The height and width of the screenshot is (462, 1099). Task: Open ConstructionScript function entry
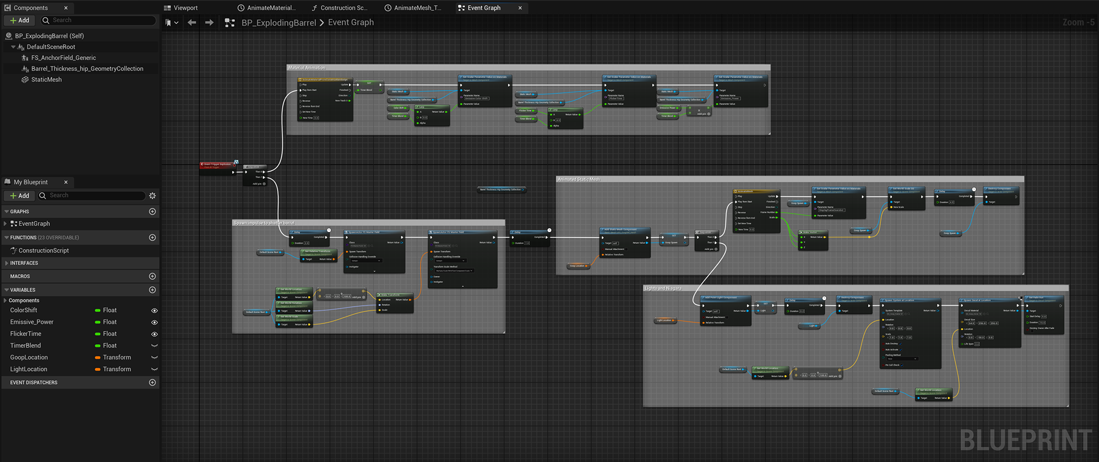[x=44, y=251]
